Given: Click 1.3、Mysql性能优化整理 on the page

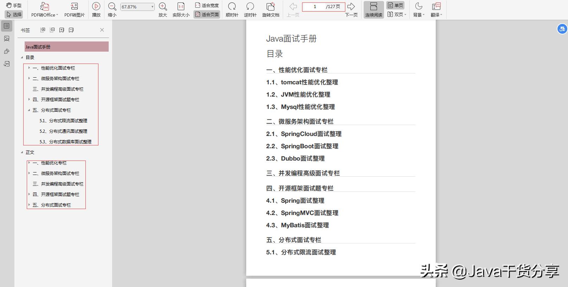Looking at the screenshot, I should [300, 107].
